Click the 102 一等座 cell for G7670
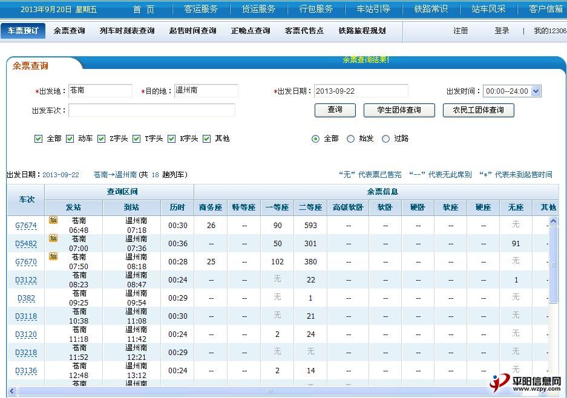The width and height of the screenshot is (567, 398). (277, 261)
